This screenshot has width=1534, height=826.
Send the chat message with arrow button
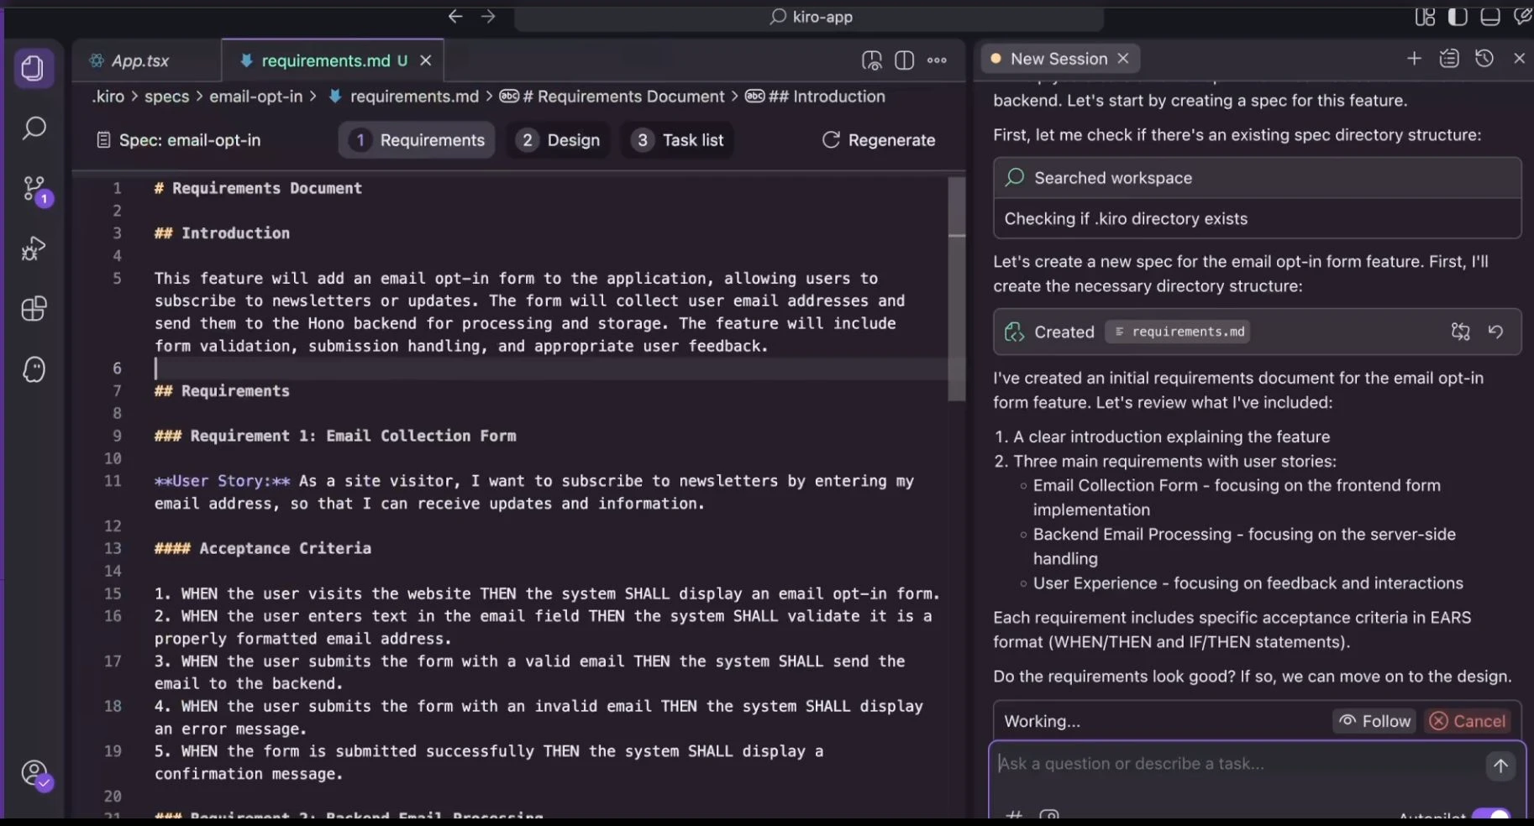pos(1500,766)
